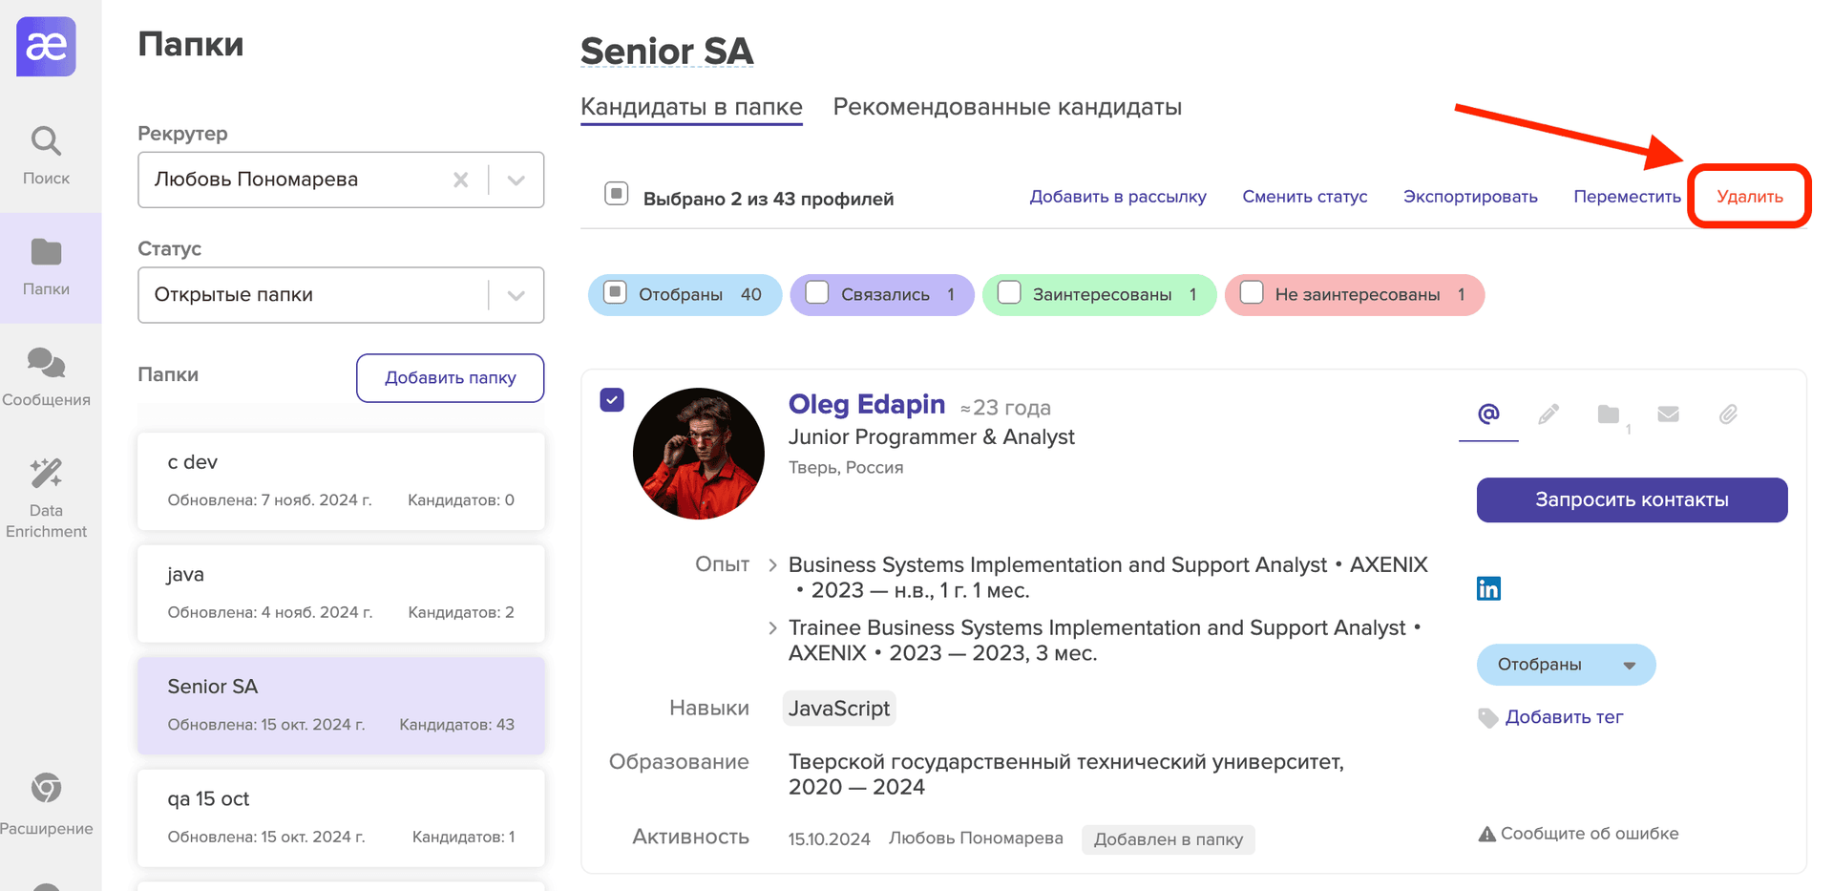This screenshot has height=891, width=1833.
Task: Expand the first AXENIX experience entry
Action: click(x=772, y=565)
